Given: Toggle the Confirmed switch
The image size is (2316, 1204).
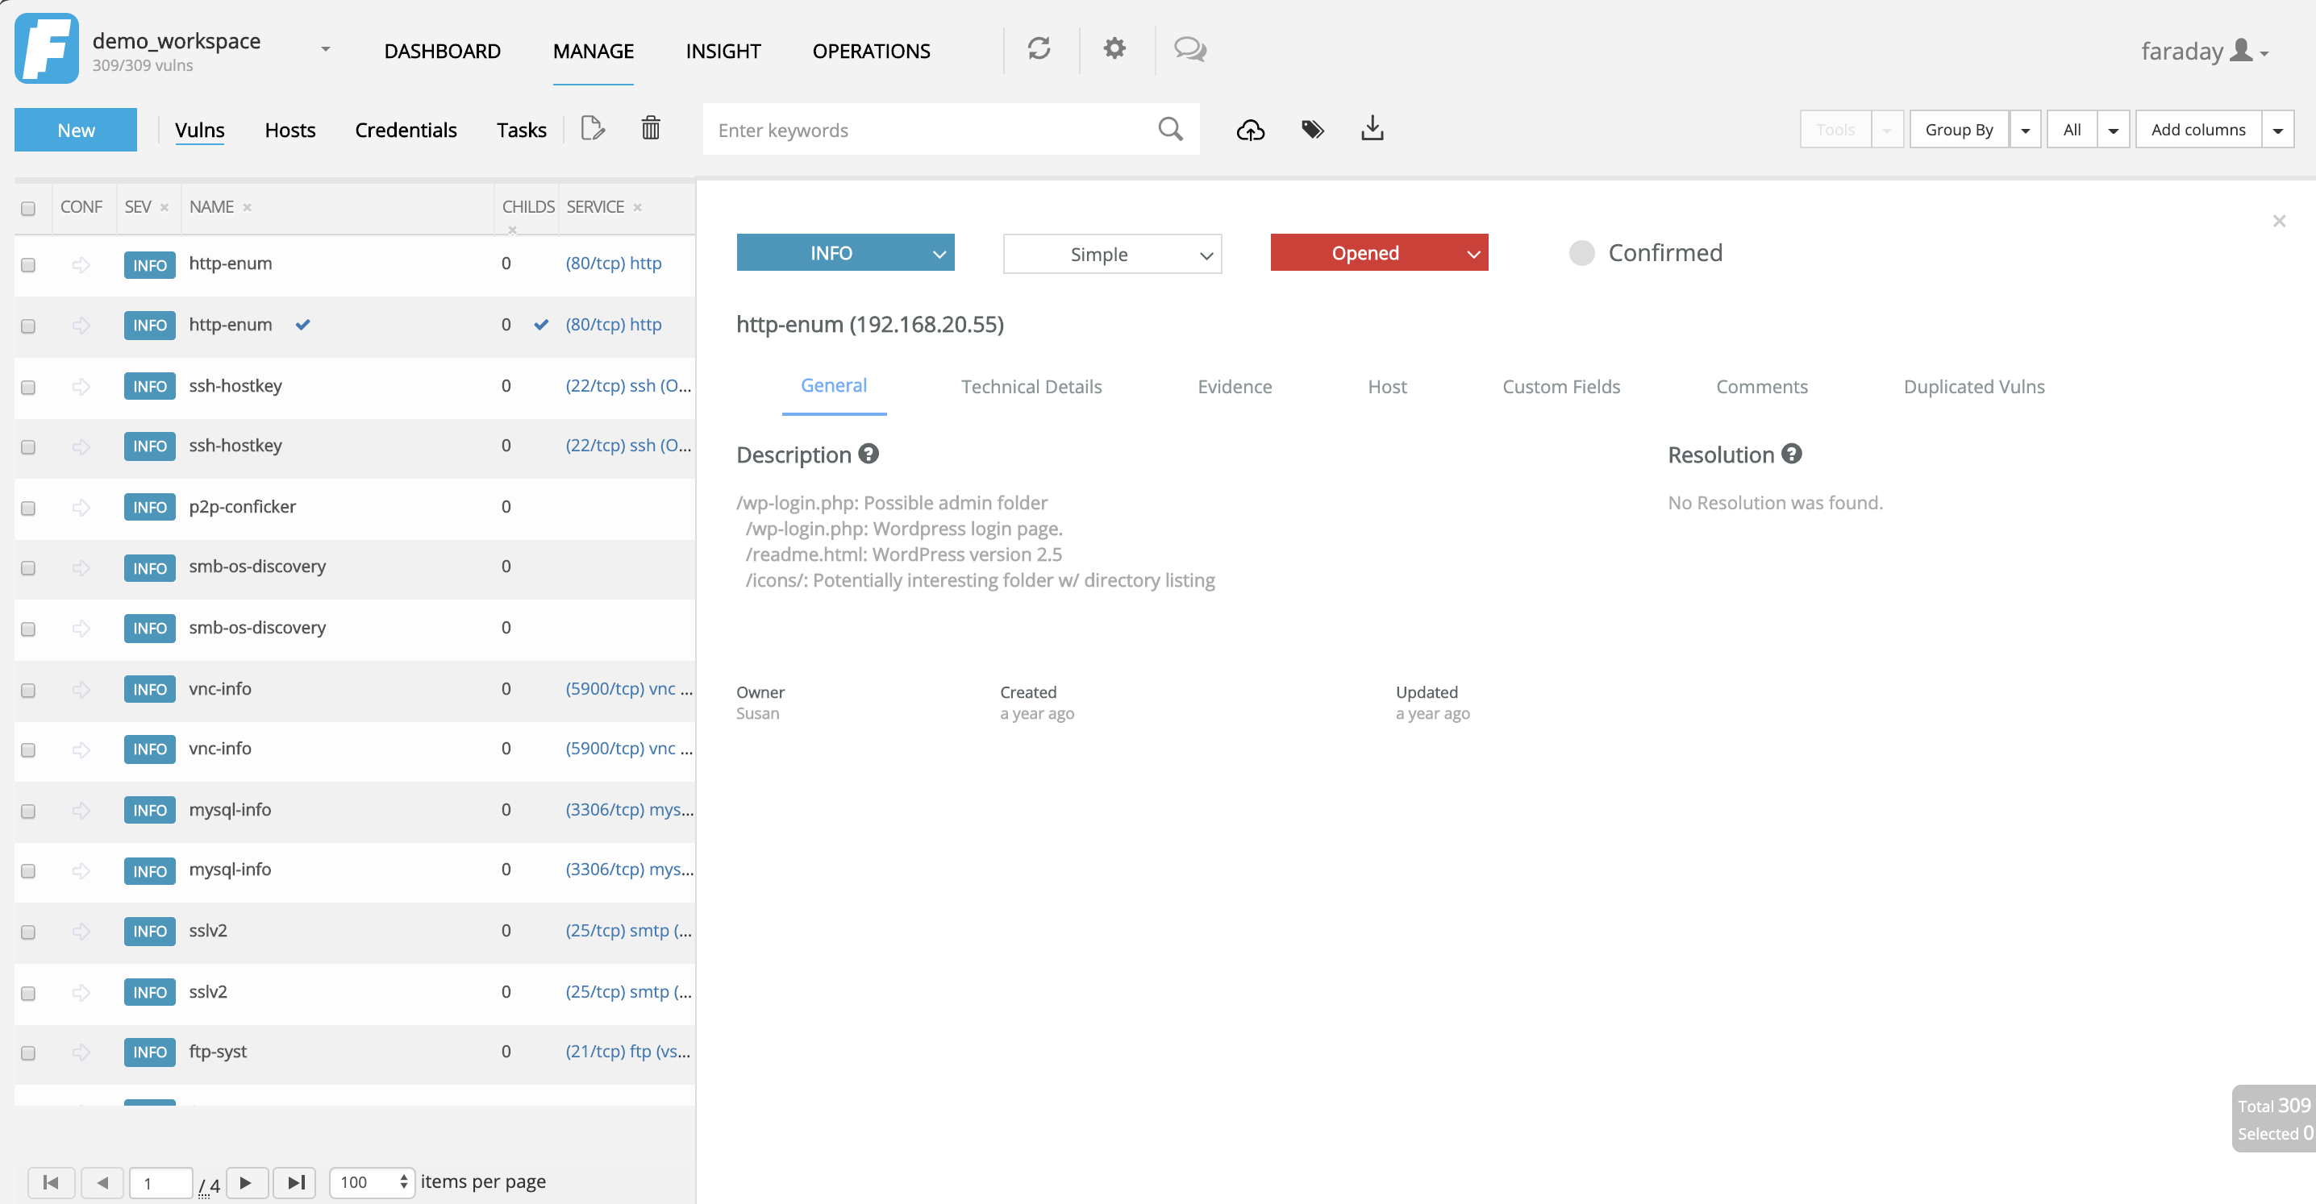Looking at the screenshot, I should pyautogui.click(x=1581, y=253).
